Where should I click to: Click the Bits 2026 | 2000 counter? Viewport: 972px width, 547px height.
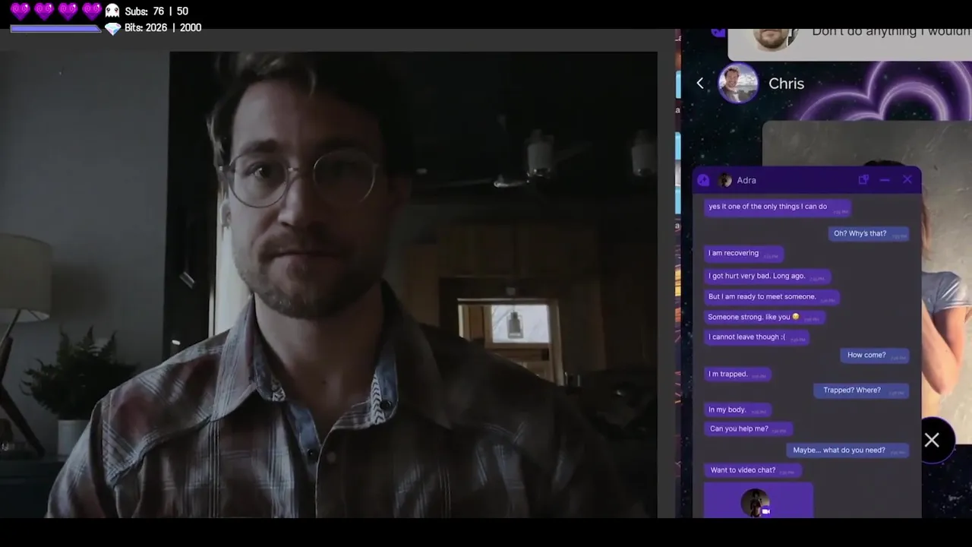[163, 28]
